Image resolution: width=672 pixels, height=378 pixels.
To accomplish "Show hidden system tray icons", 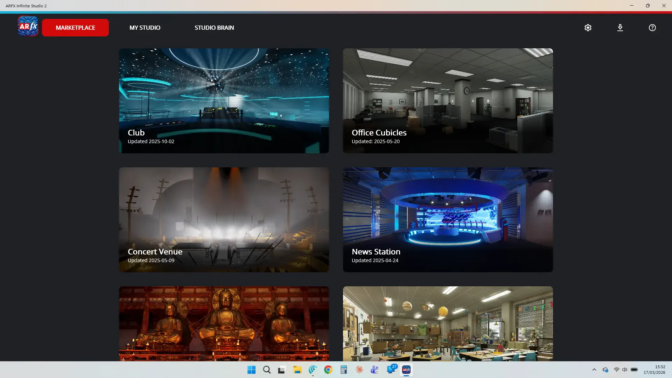I will coord(594,370).
